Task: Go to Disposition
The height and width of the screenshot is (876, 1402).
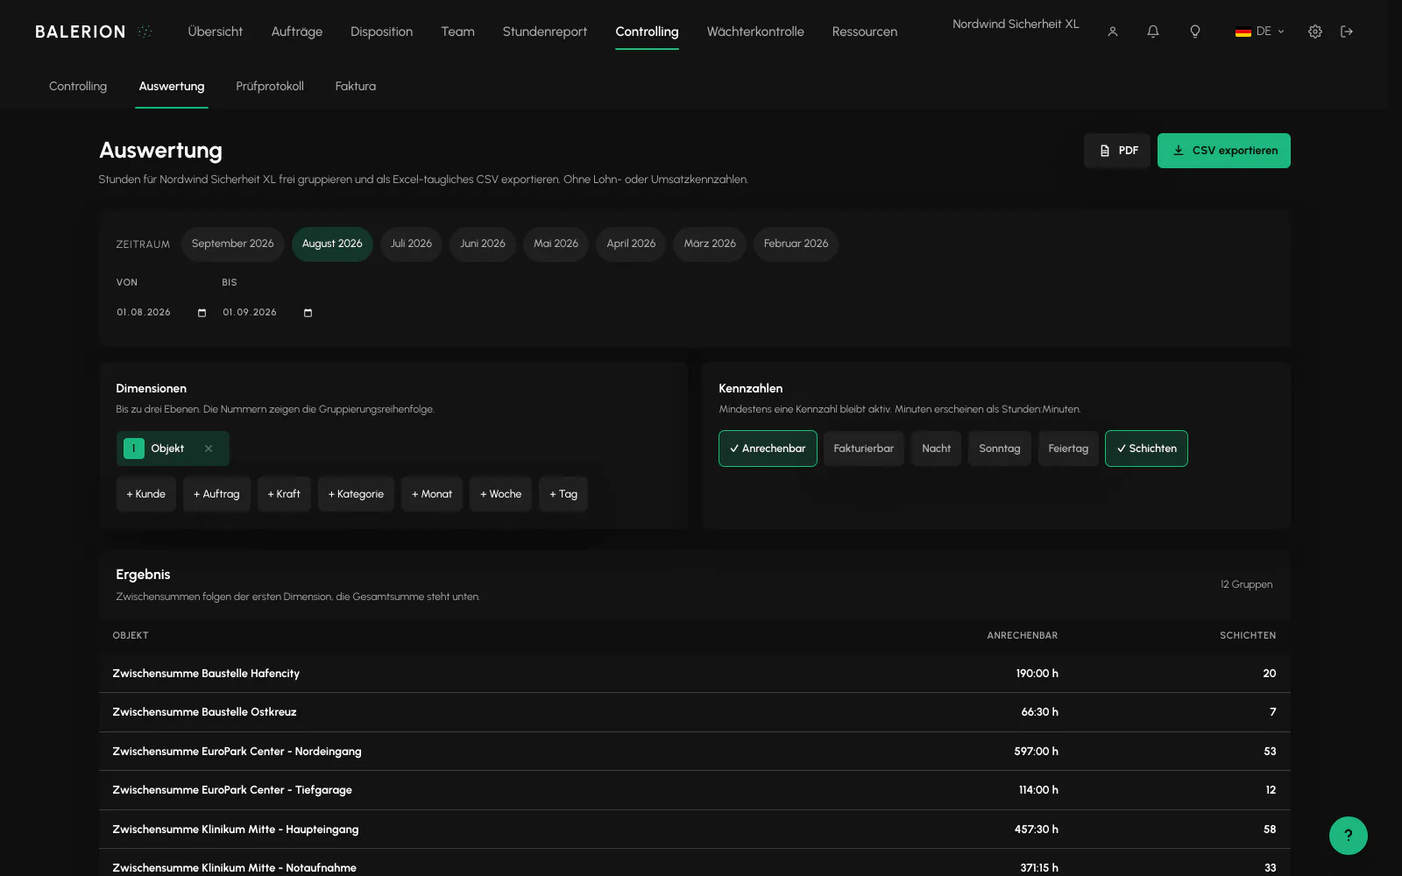Action: [x=381, y=32]
